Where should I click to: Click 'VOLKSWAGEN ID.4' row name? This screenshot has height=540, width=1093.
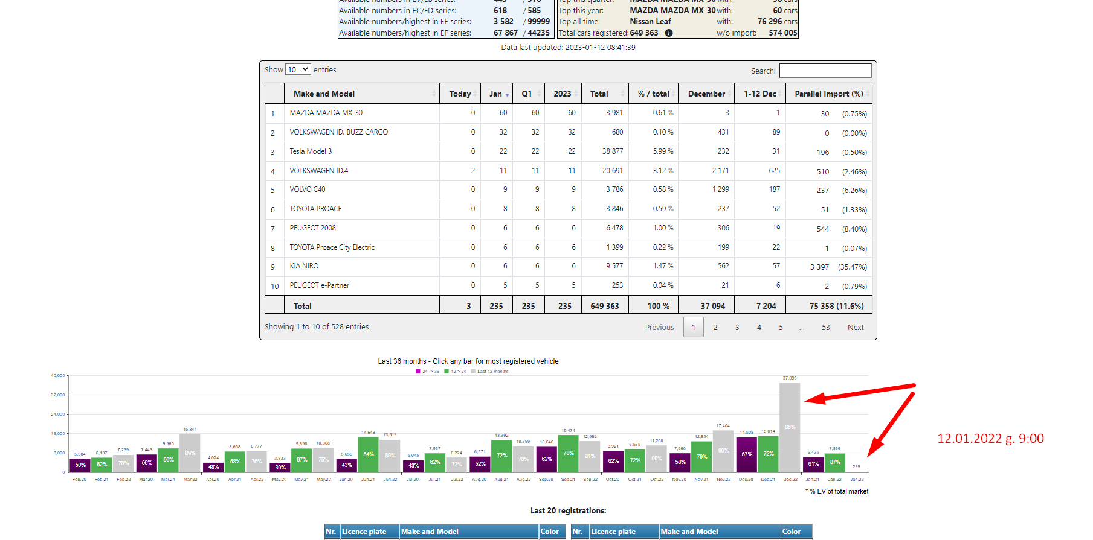tap(318, 171)
